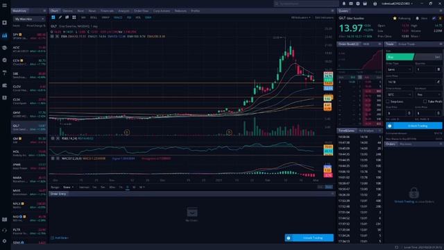
Task: Select the D daily interval
Action: (128, 187)
